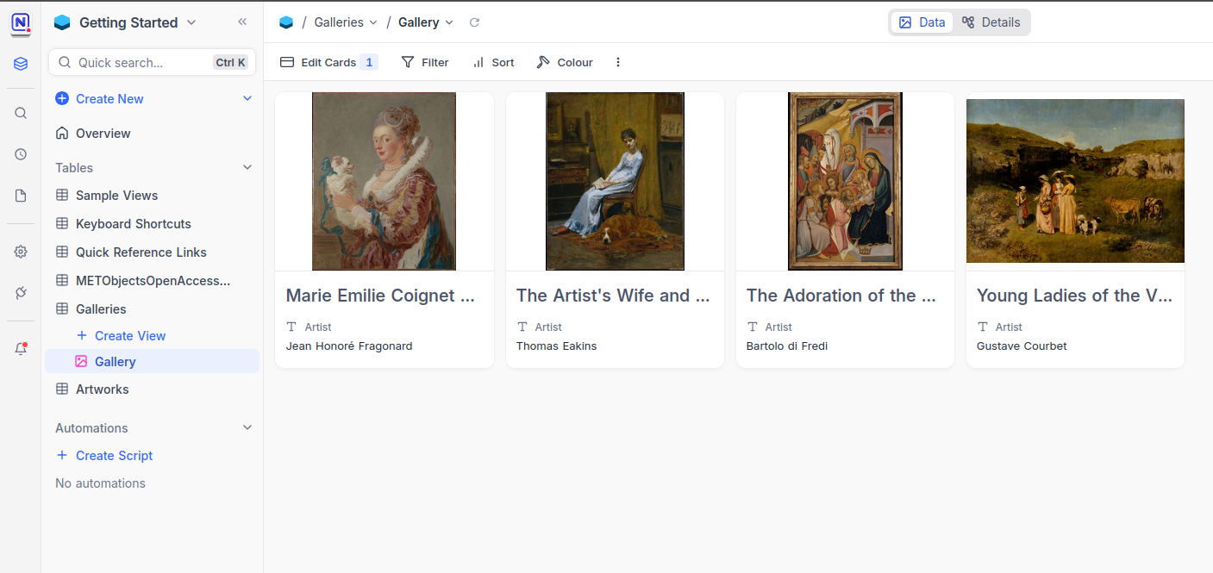1213x573 pixels.
Task: Click the base cube icon in breadcrumb
Action: click(286, 22)
